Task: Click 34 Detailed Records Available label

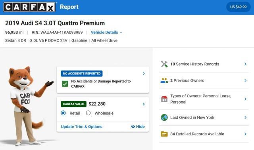Action: 197,134
